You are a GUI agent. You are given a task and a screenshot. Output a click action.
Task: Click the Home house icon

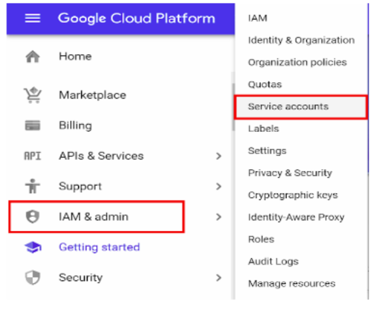[x=33, y=57]
